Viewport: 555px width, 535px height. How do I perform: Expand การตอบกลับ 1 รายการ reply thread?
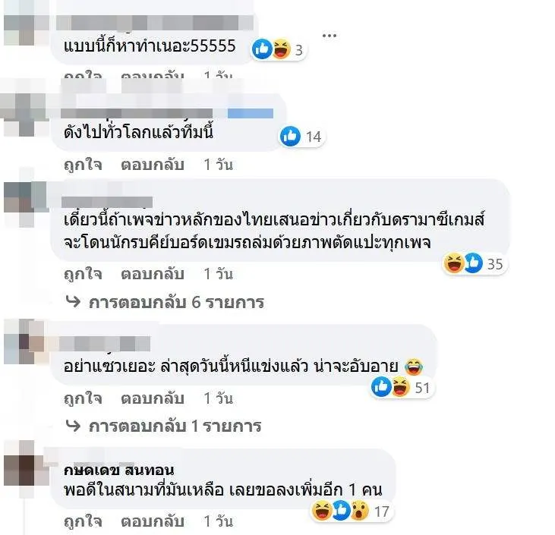tap(163, 426)
